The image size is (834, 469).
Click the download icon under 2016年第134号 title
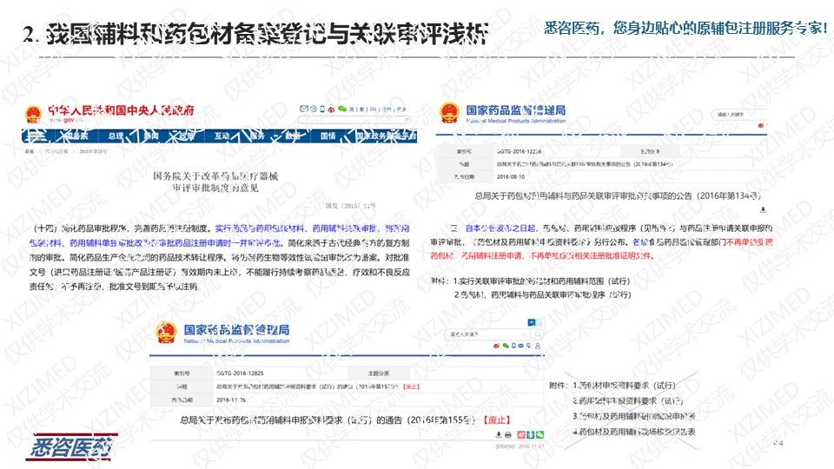[x=763, y=209]
